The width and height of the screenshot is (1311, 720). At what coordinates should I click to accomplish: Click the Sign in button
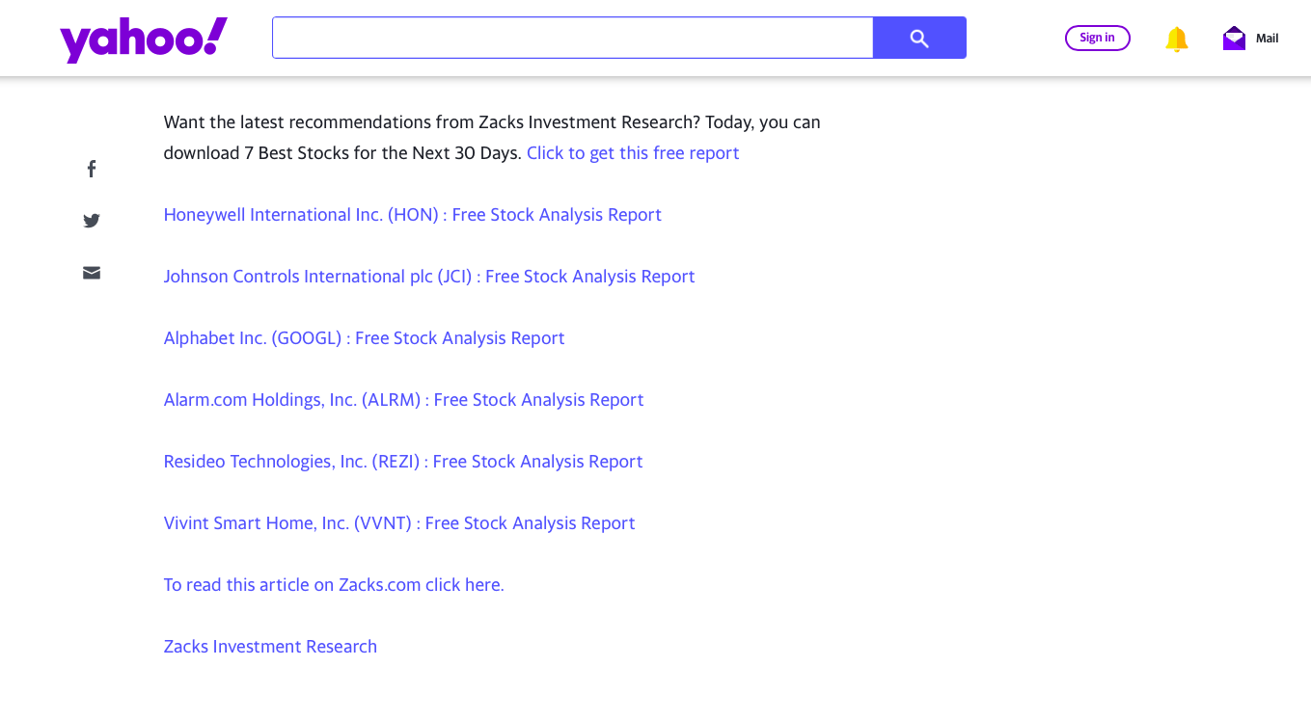[1097, 38]
